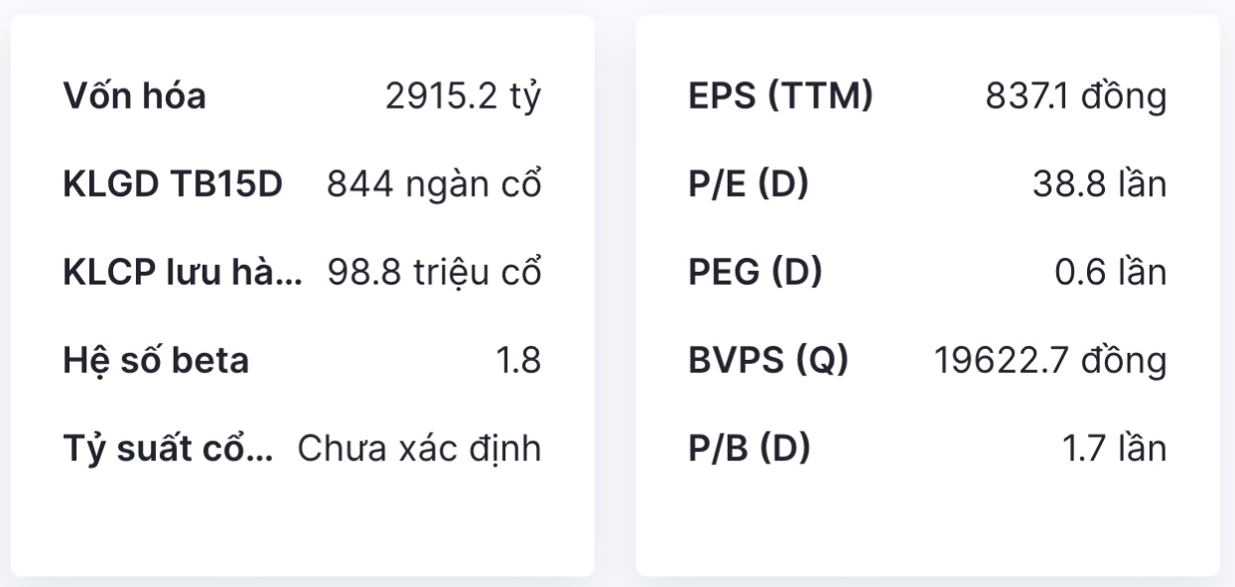The width and height of the screenshot is (1235, 587).
Task: Select the beta value 1.8
Action: [518, 361]
